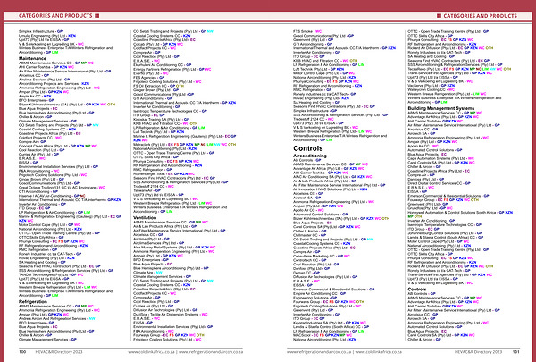Select Andre's Aircon And Refrigeration Services entry
Screen dimensions: 536x362
tap(57, 318)
